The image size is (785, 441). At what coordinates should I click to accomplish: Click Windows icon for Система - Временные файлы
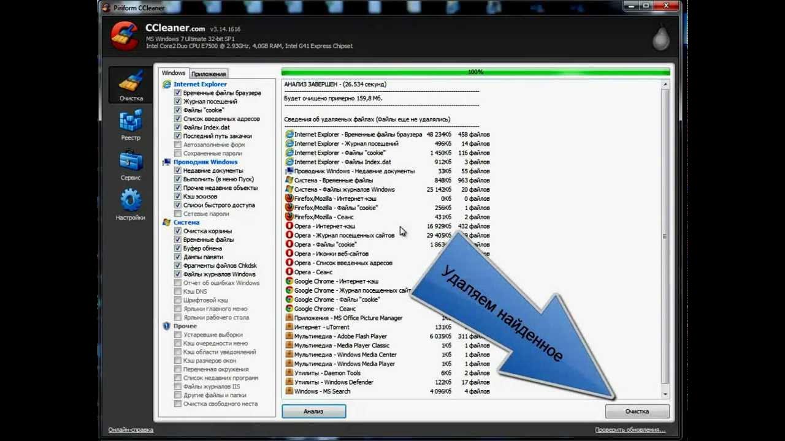pyautogui.click(x=289, y=180)
